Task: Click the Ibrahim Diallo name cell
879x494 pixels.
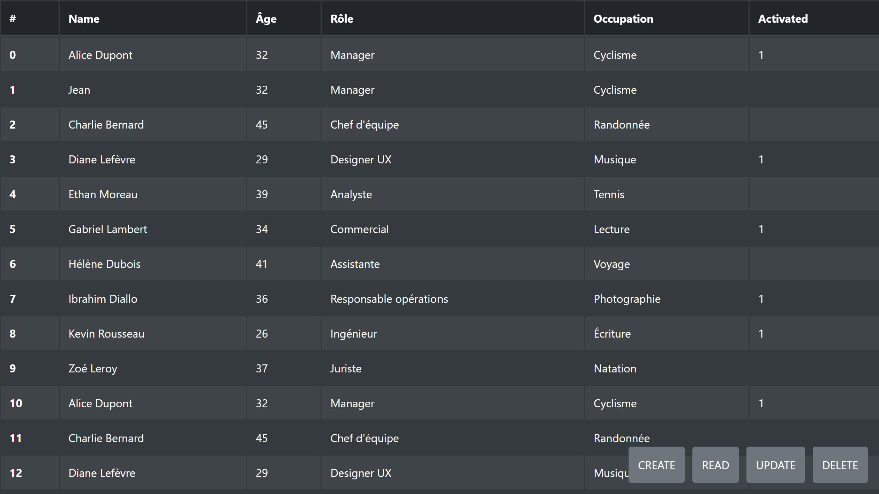Action: coord(153,299)
